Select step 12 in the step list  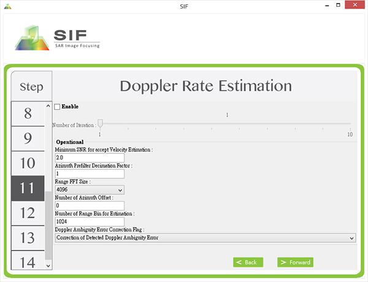click(28, 213)
